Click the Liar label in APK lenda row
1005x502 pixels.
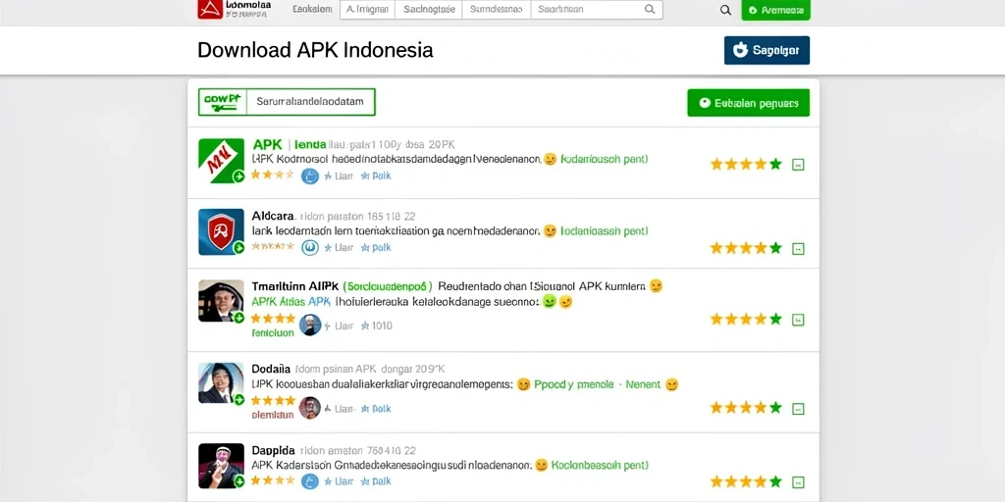[339, 176]
